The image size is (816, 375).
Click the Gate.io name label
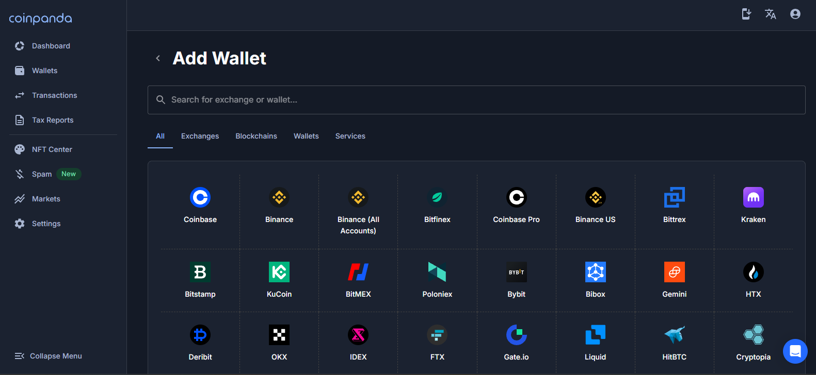point(517,357)
